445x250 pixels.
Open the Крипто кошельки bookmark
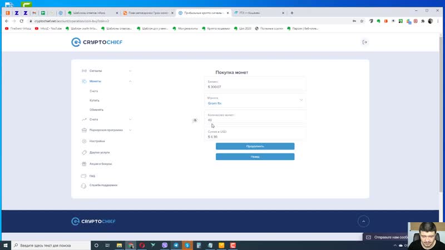(x=216, y=29)
